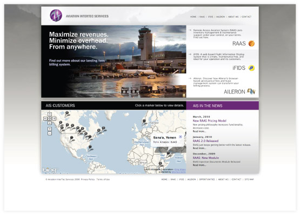The width and height of the screenshot is (300, 215).
Task: Open the 'RAAS: New Module' news article
Action: coord(206,158)
